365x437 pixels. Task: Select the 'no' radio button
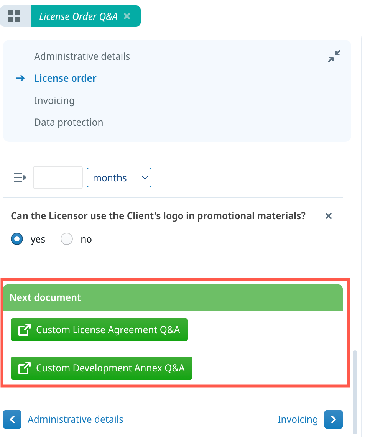[x=67, y=239]
